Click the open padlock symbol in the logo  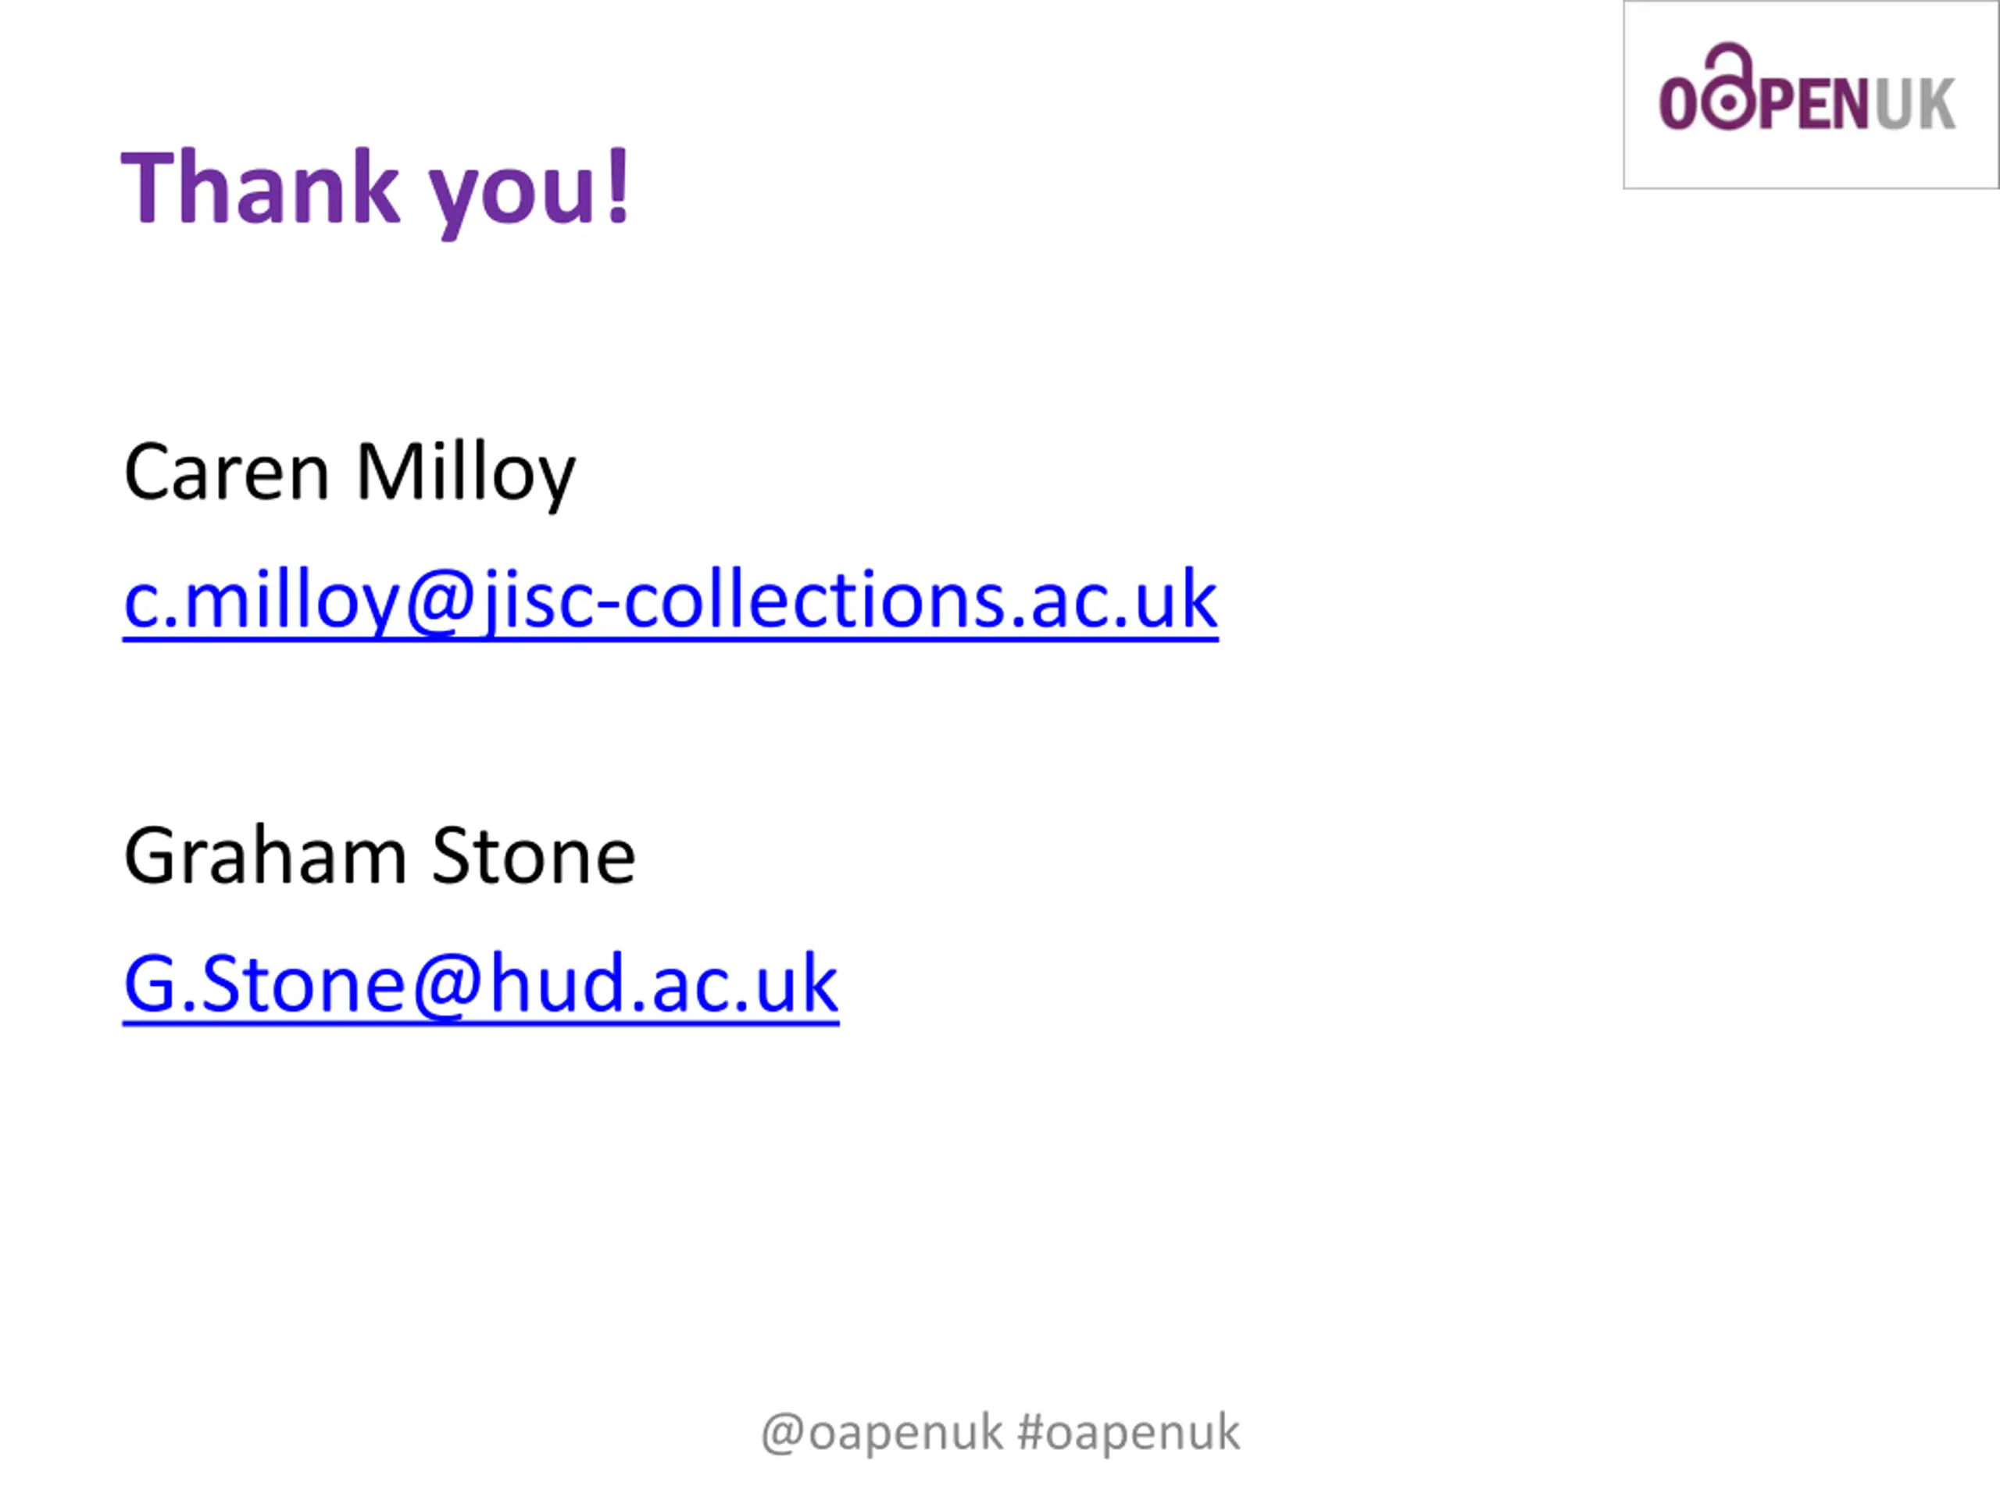point(1728,91)
